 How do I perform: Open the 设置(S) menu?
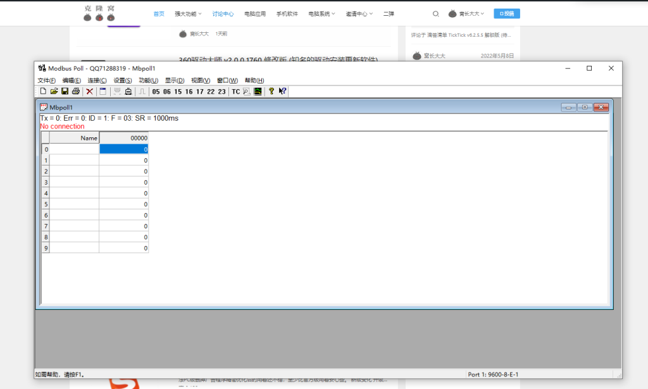[x=123, y=80]
